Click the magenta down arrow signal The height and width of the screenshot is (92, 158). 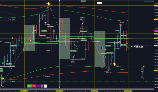point(122,32)
